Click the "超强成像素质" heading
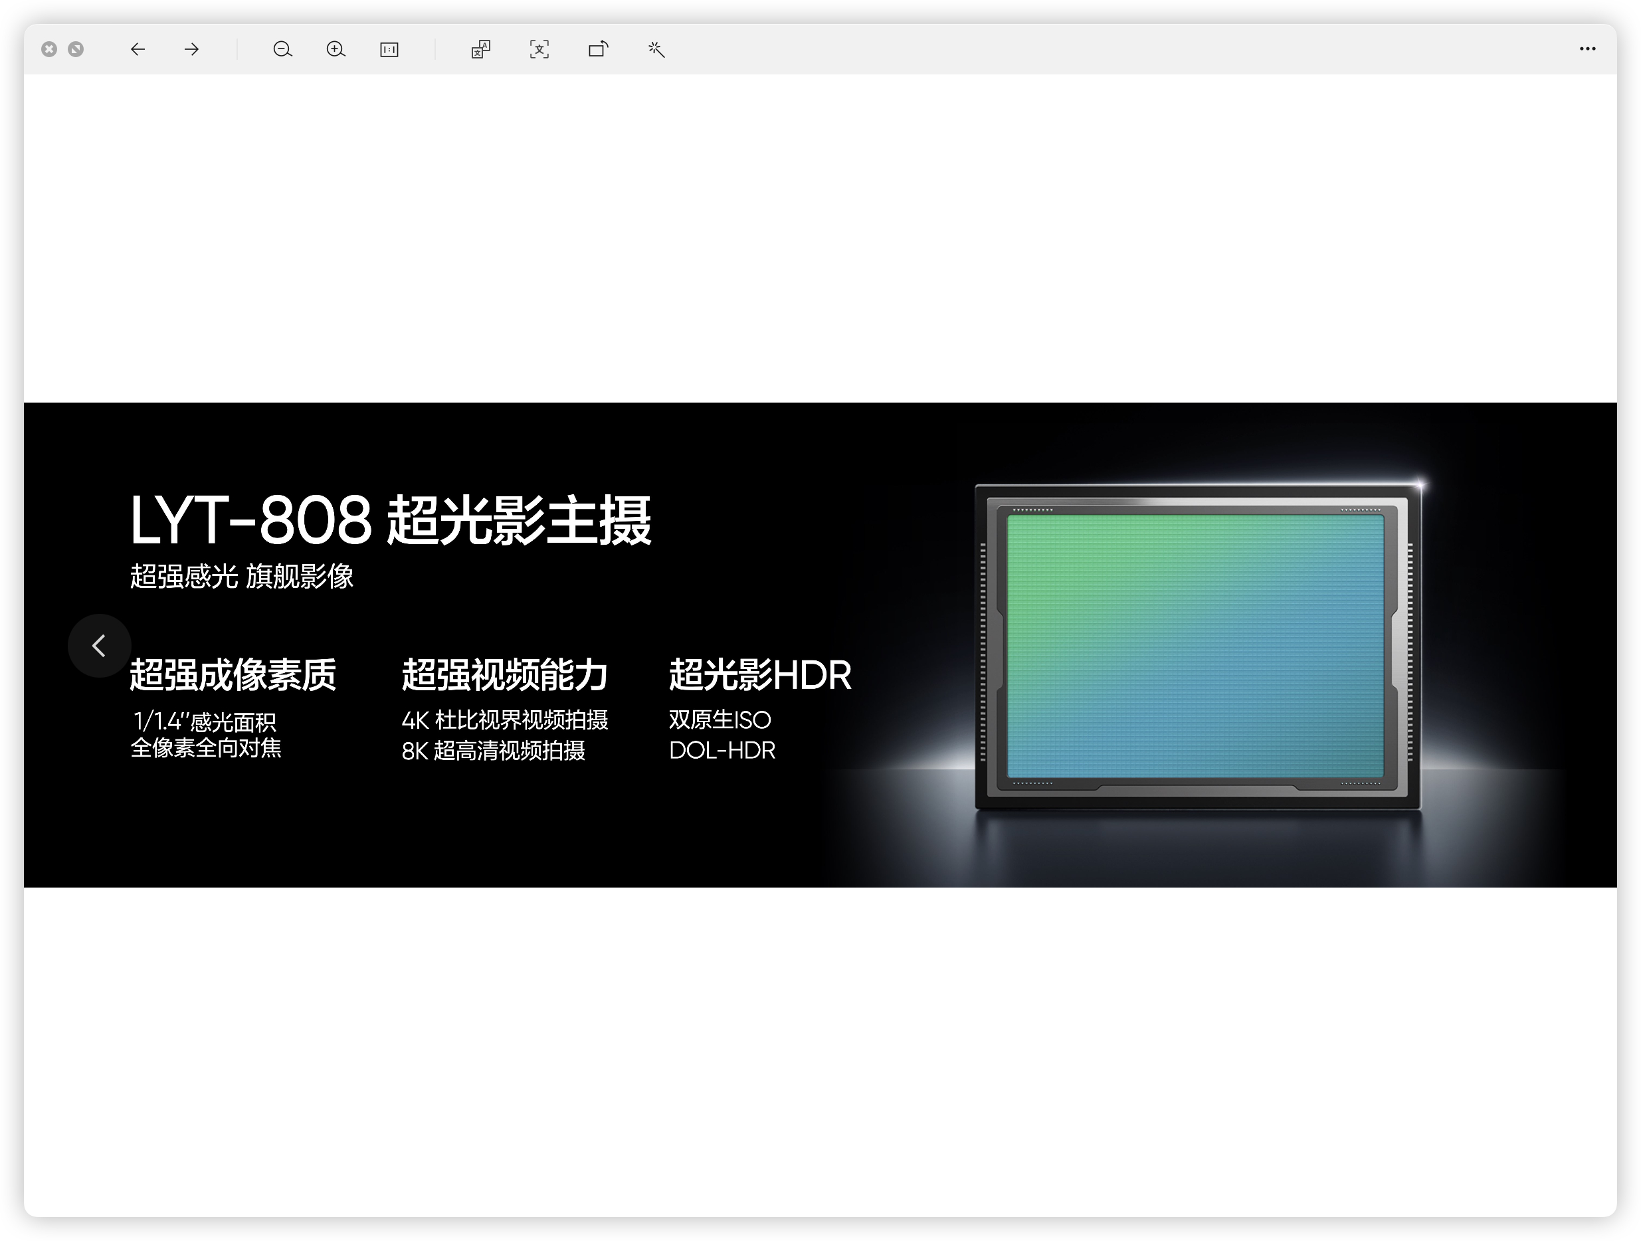1641x1241 pixels. pyautogui.click(x=233, y=675)
